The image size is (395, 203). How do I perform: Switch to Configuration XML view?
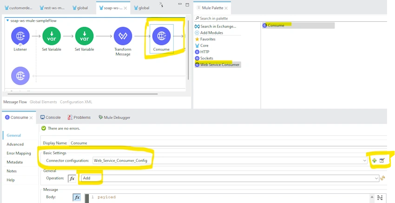[x=76, y=102]
